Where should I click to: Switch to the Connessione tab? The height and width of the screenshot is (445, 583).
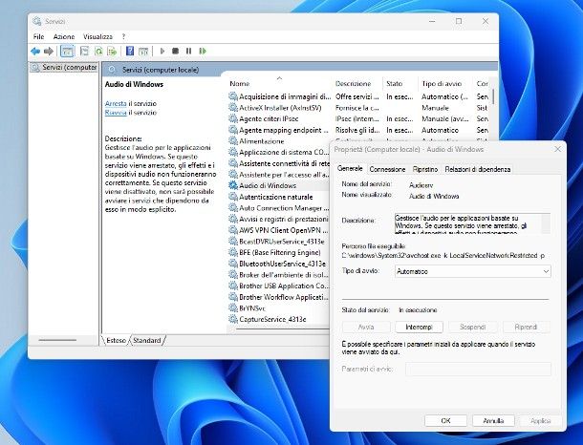387,169
